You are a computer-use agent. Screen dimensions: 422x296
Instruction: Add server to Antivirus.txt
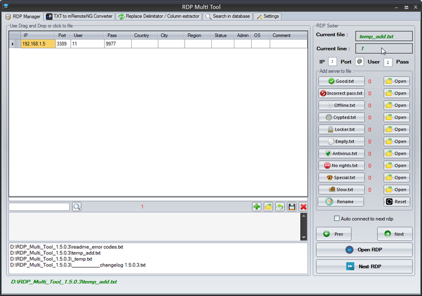click(341, 153)
